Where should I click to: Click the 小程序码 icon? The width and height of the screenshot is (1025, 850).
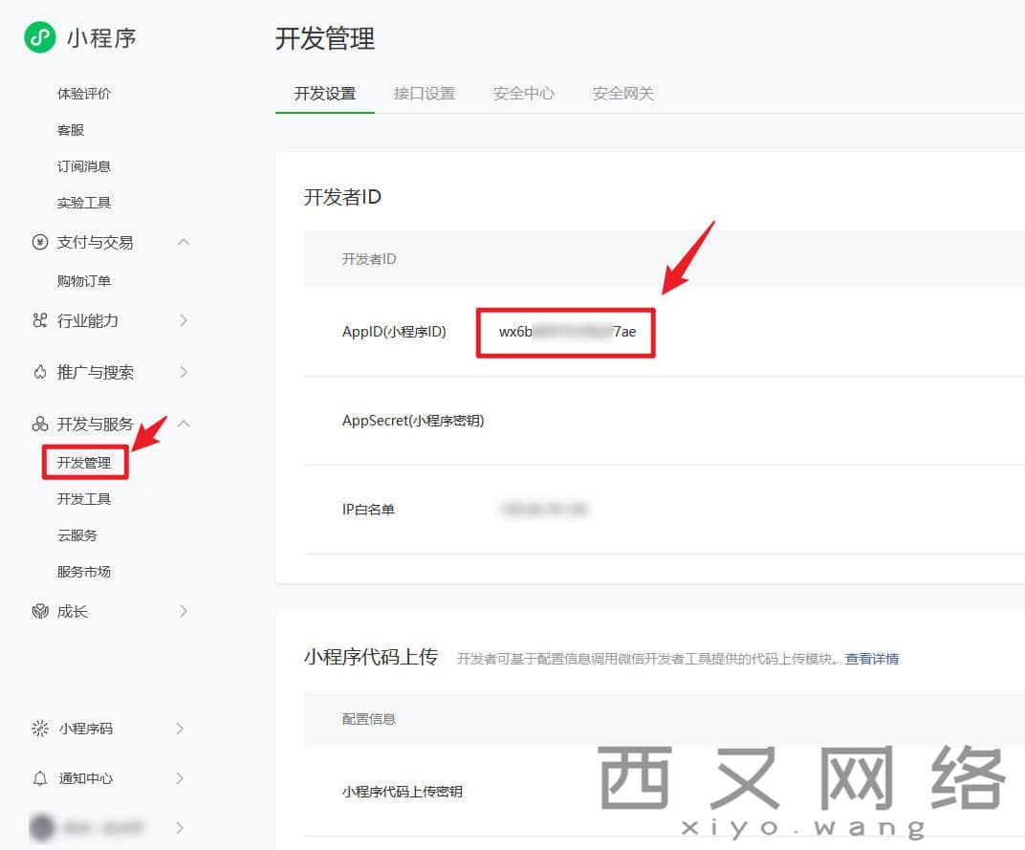pyautogui.click(x=40, y=729)
